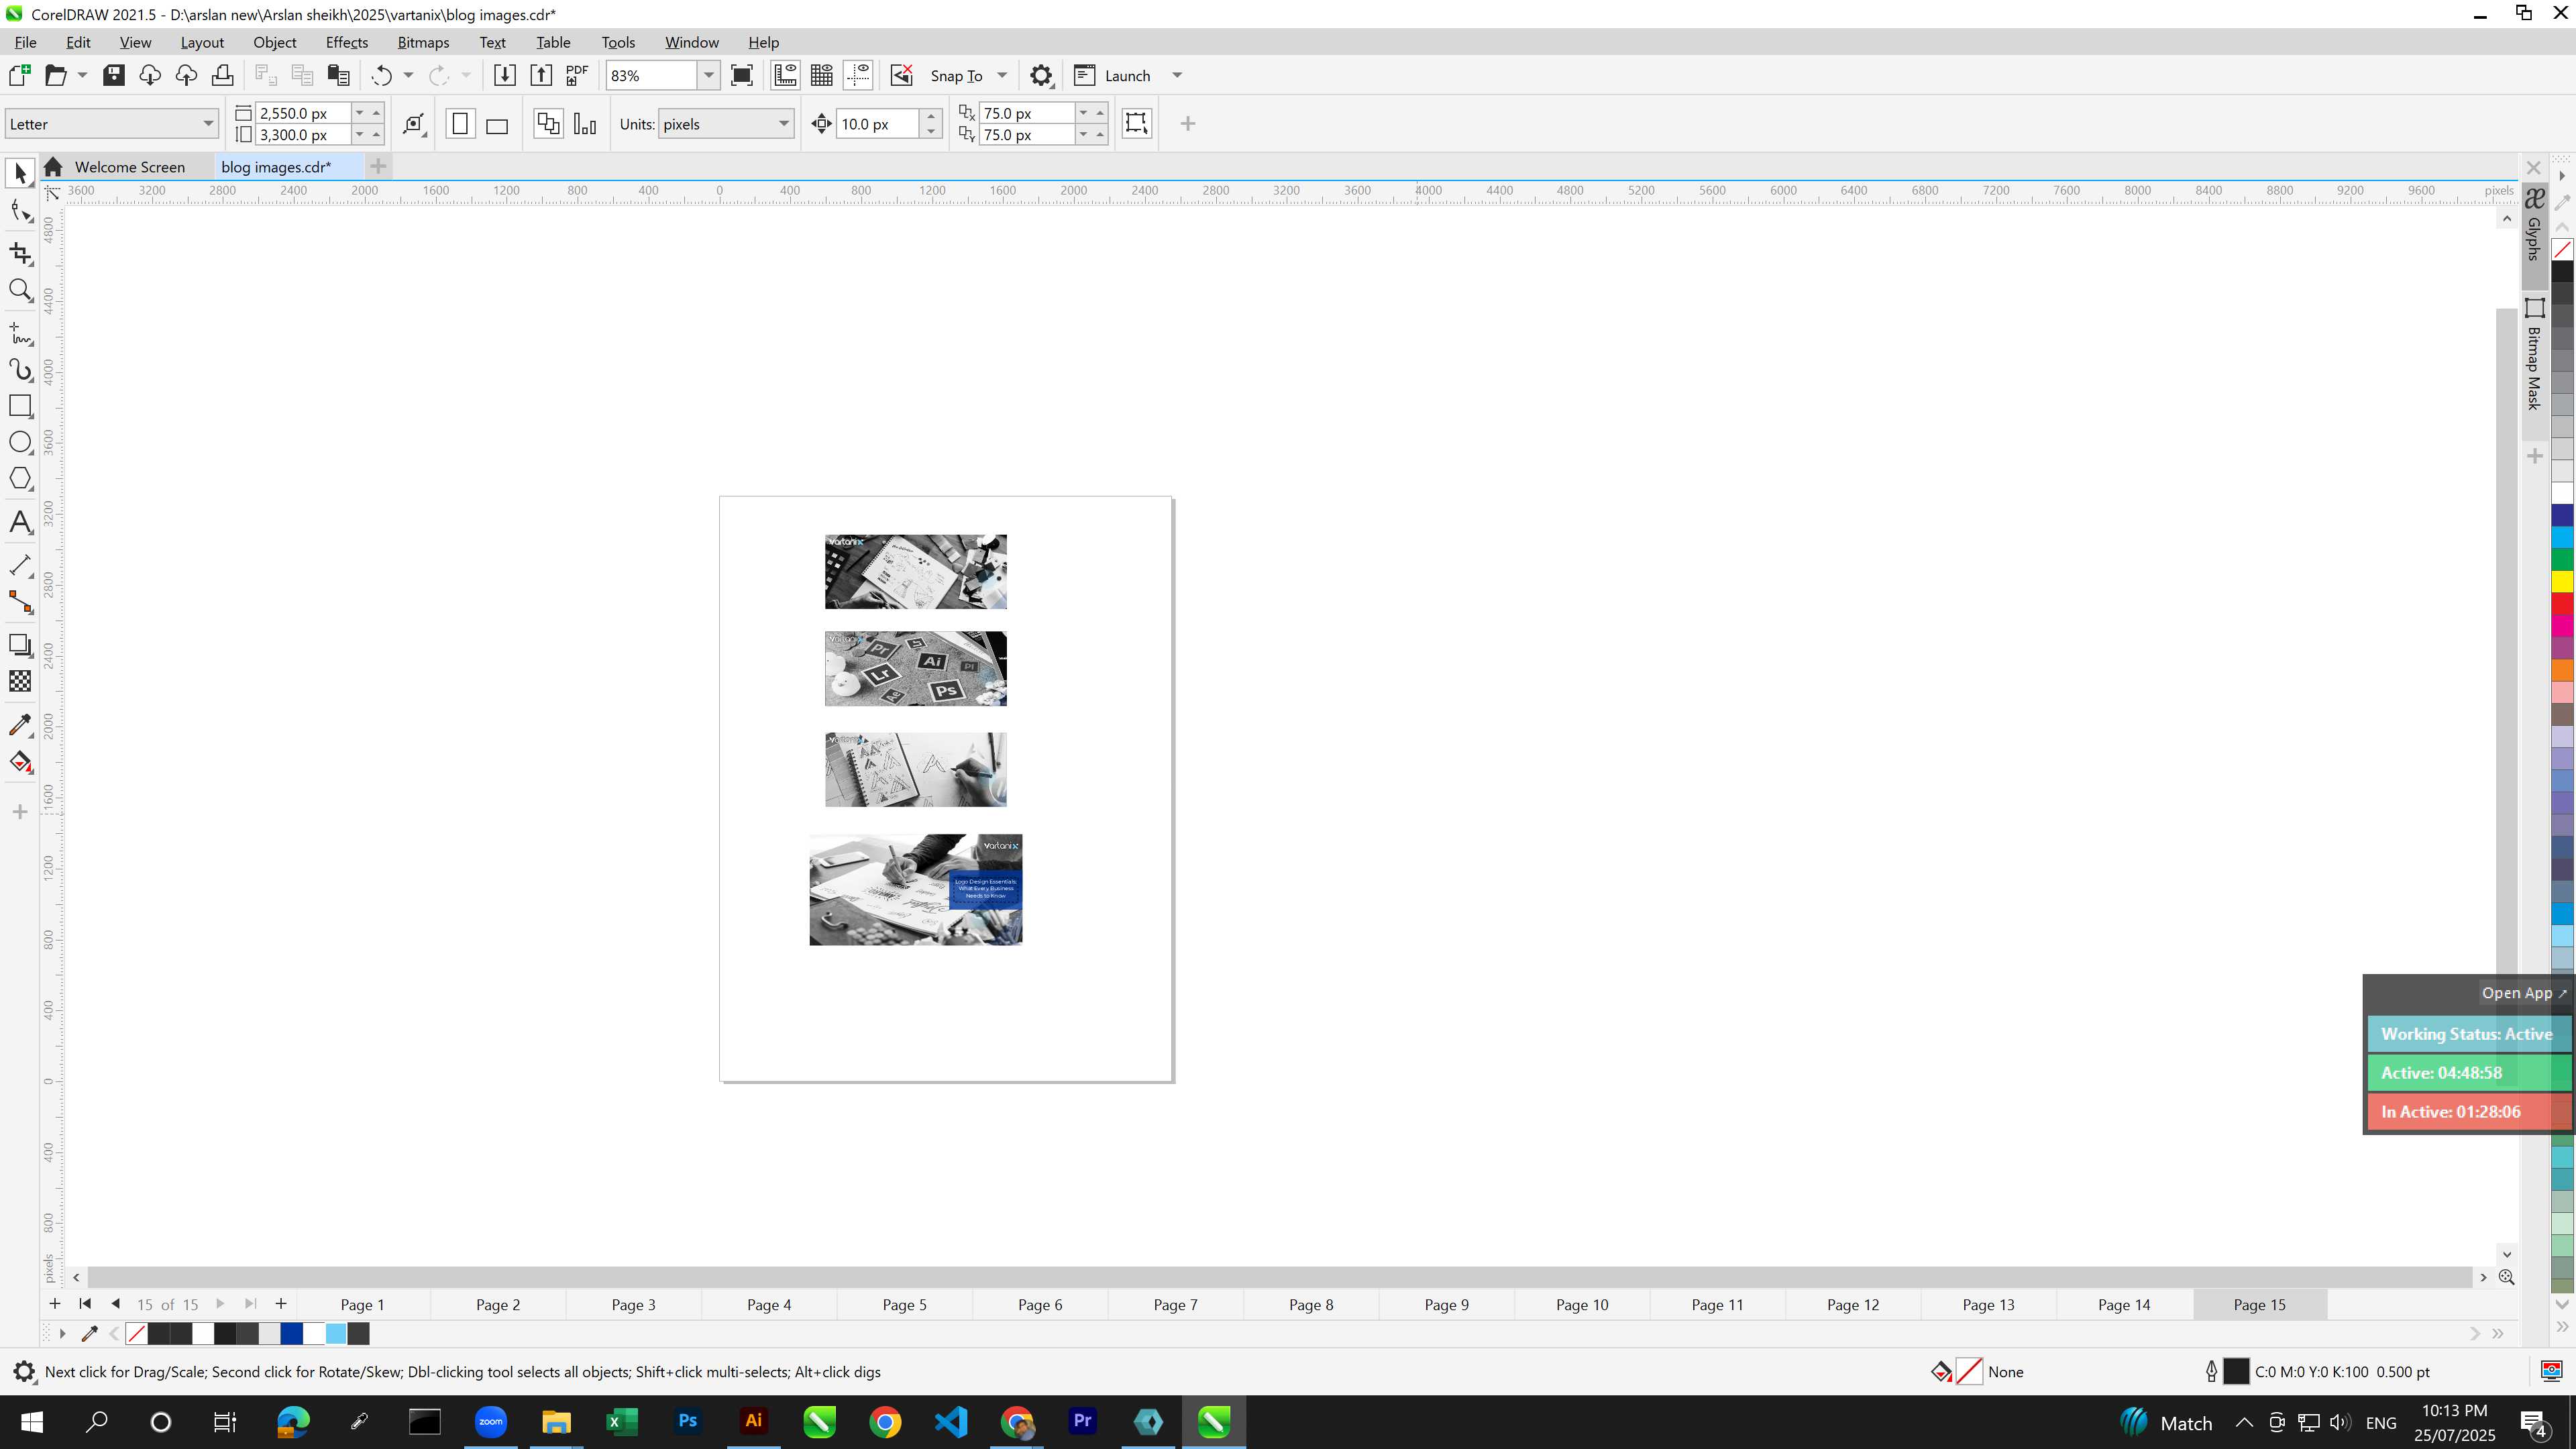The image size is (2576, 1449).
Task: Select the Polygon tool
Action: pos(20,478)
